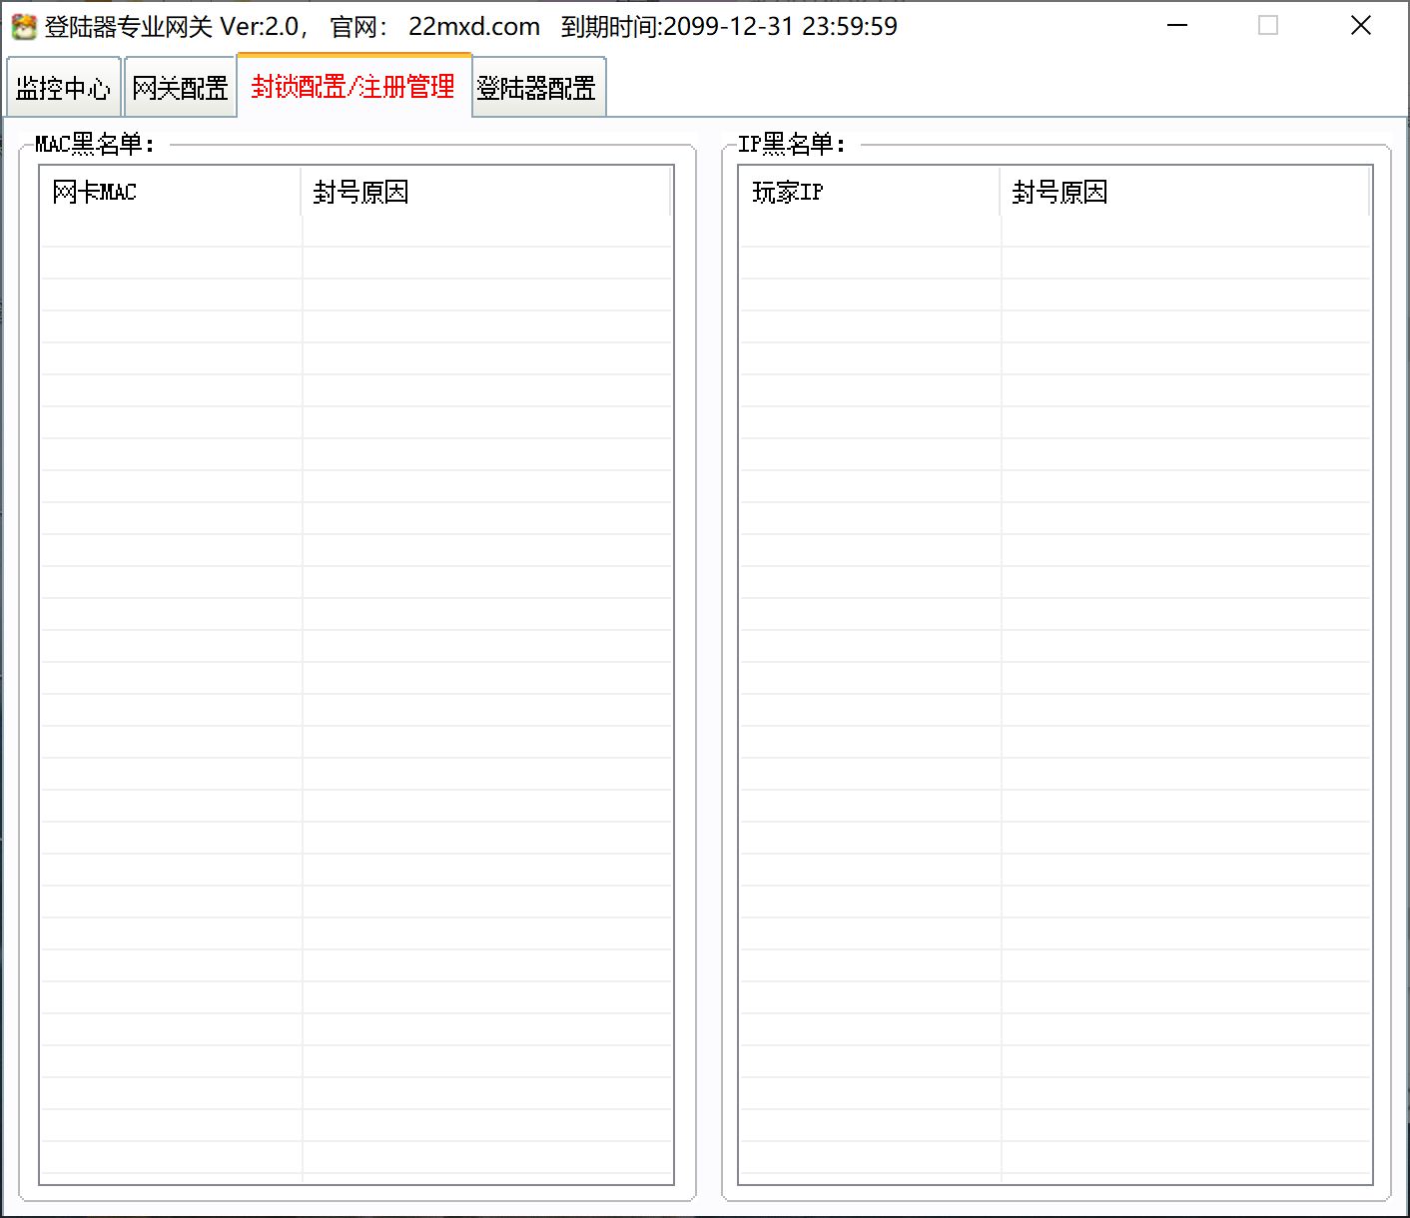Minimize the 登陆器专业网关 window
1410x1218 pixels.
[x=1177, y=26]
